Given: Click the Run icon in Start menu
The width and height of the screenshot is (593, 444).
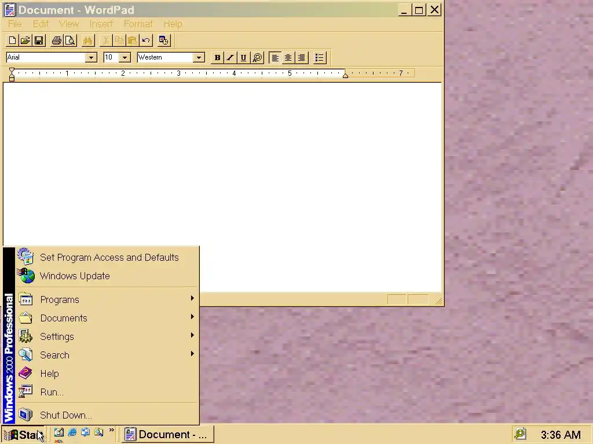Looking at the screenshot, I should click(25, 391).
